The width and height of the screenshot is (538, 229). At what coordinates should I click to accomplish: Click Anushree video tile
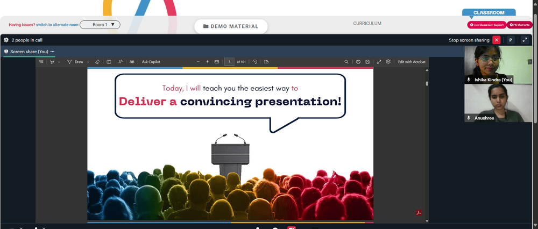coord(498,103)
